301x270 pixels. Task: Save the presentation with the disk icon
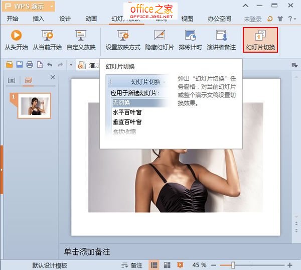coord(20,65)
